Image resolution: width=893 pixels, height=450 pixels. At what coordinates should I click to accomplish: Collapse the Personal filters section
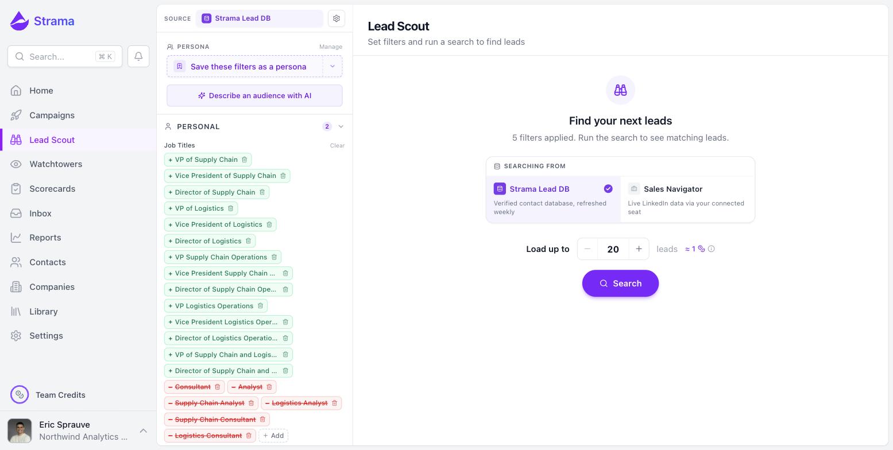pos(341,126)
